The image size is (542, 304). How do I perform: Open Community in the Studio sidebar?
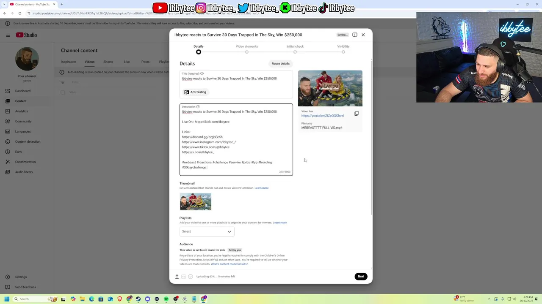(x=23, y=121)
